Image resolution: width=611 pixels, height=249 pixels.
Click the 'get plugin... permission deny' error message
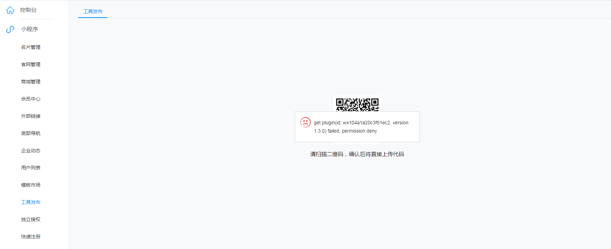361,127
